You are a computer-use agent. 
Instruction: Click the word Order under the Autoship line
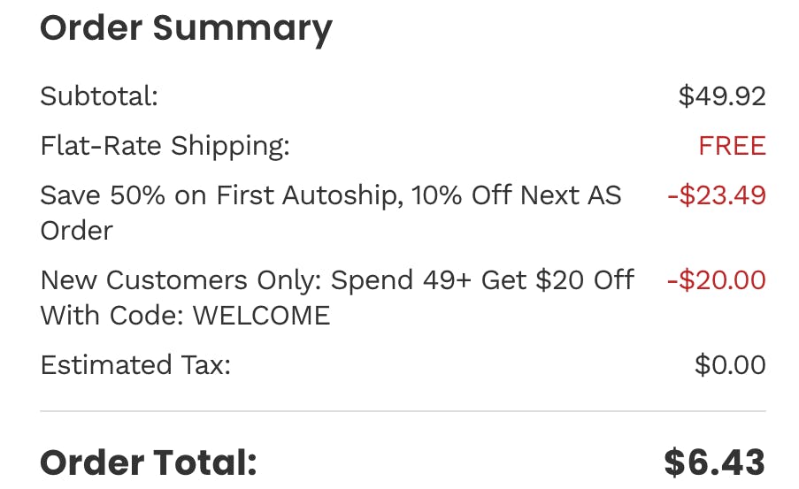[x=76, y=231]
